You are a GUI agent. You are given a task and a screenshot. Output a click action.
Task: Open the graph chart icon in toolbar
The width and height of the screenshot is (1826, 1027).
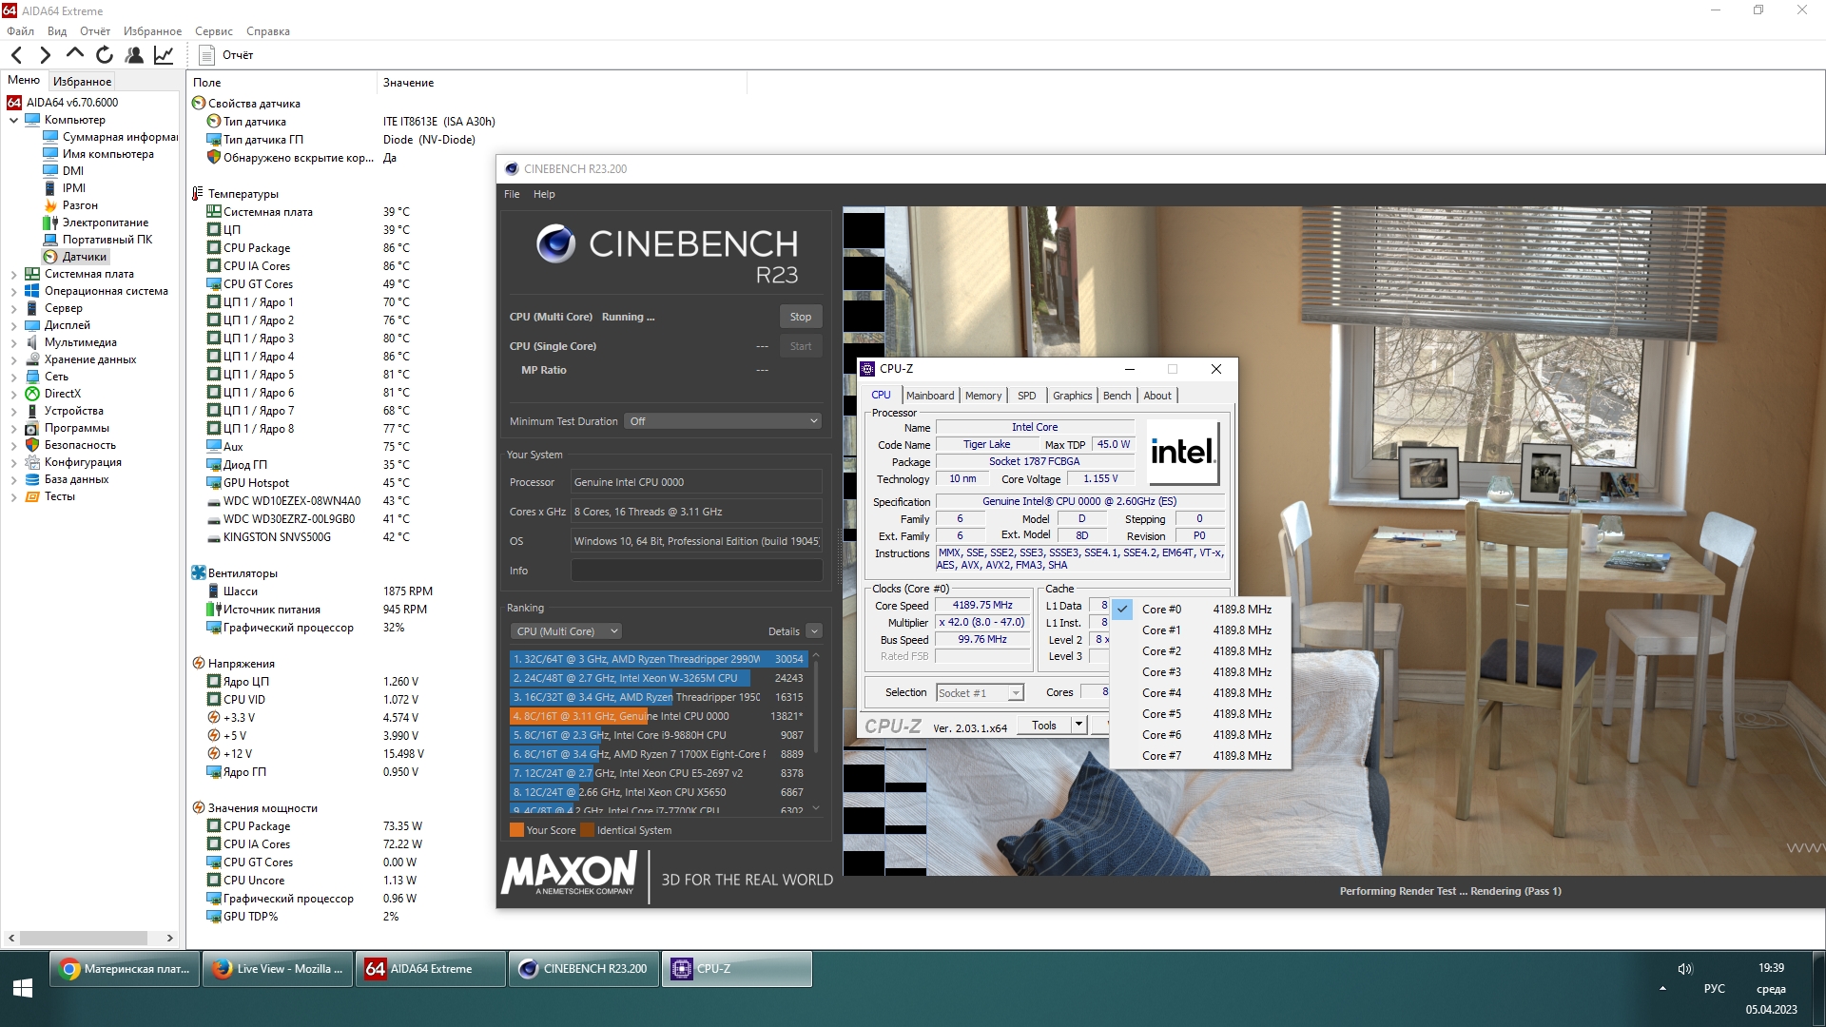click(164, 55)
